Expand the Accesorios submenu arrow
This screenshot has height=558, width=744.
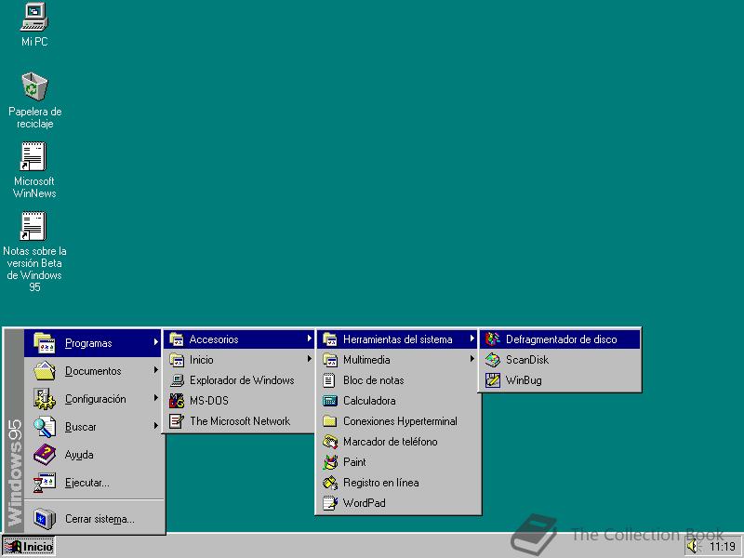point(310,339)
